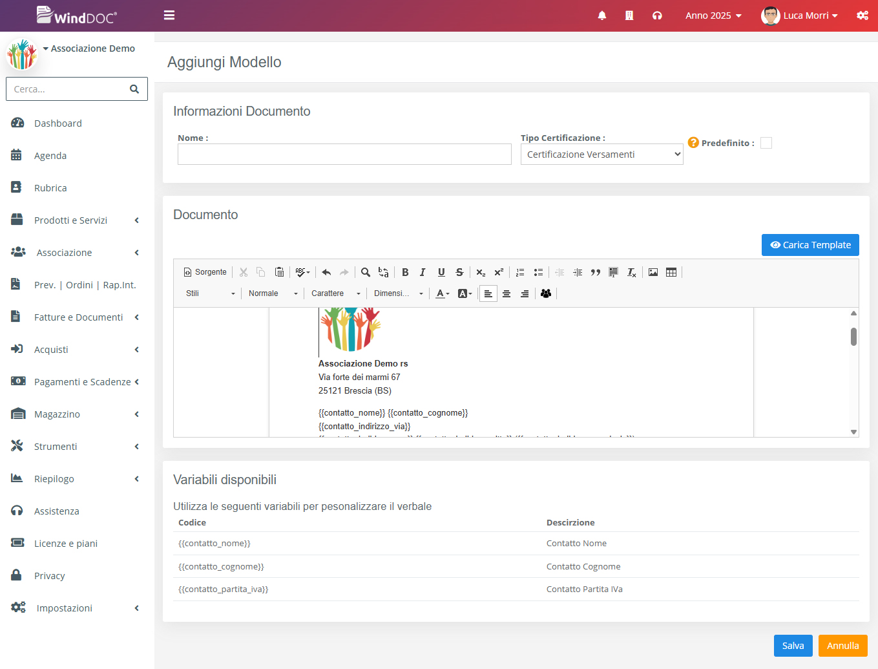Open the Tipo Certificazione dropdown

601,154
